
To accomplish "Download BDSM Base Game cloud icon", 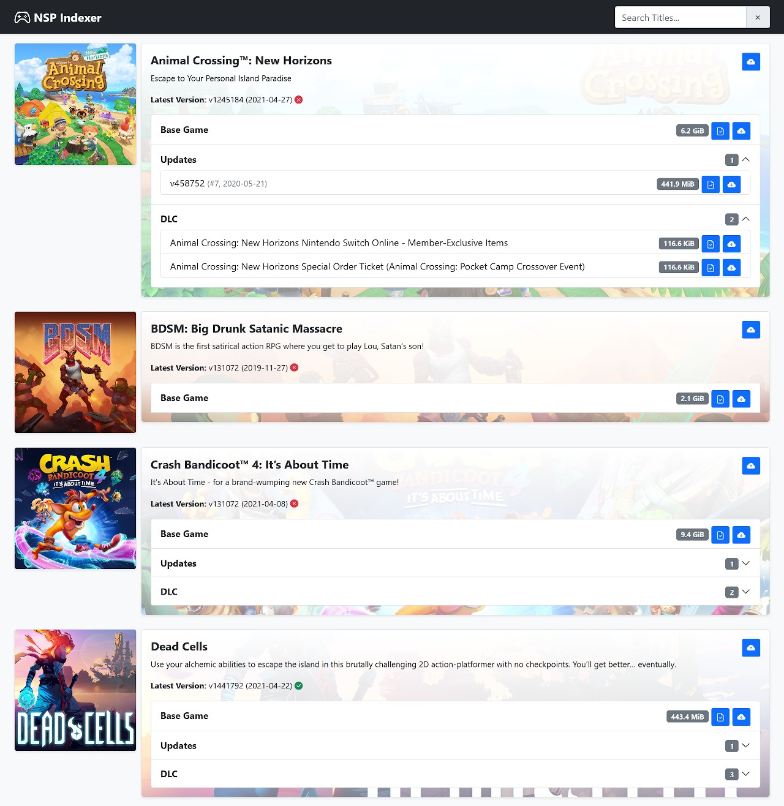I will 741,399.
